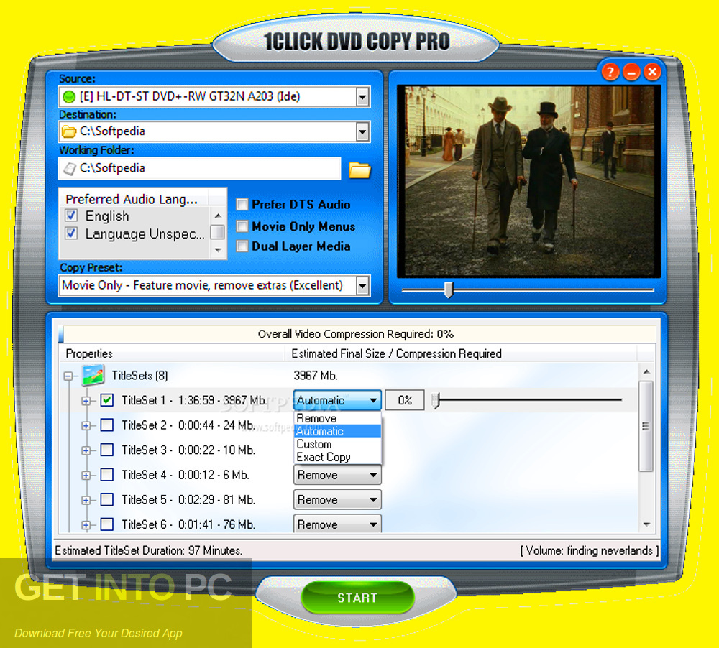
Task: Click the Estimated Final Size column header
Action: (x=460, y=353)
